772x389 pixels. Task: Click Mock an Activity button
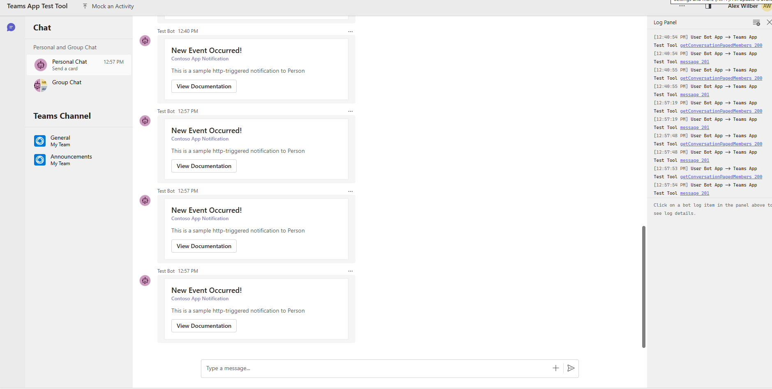coord(108,6)
